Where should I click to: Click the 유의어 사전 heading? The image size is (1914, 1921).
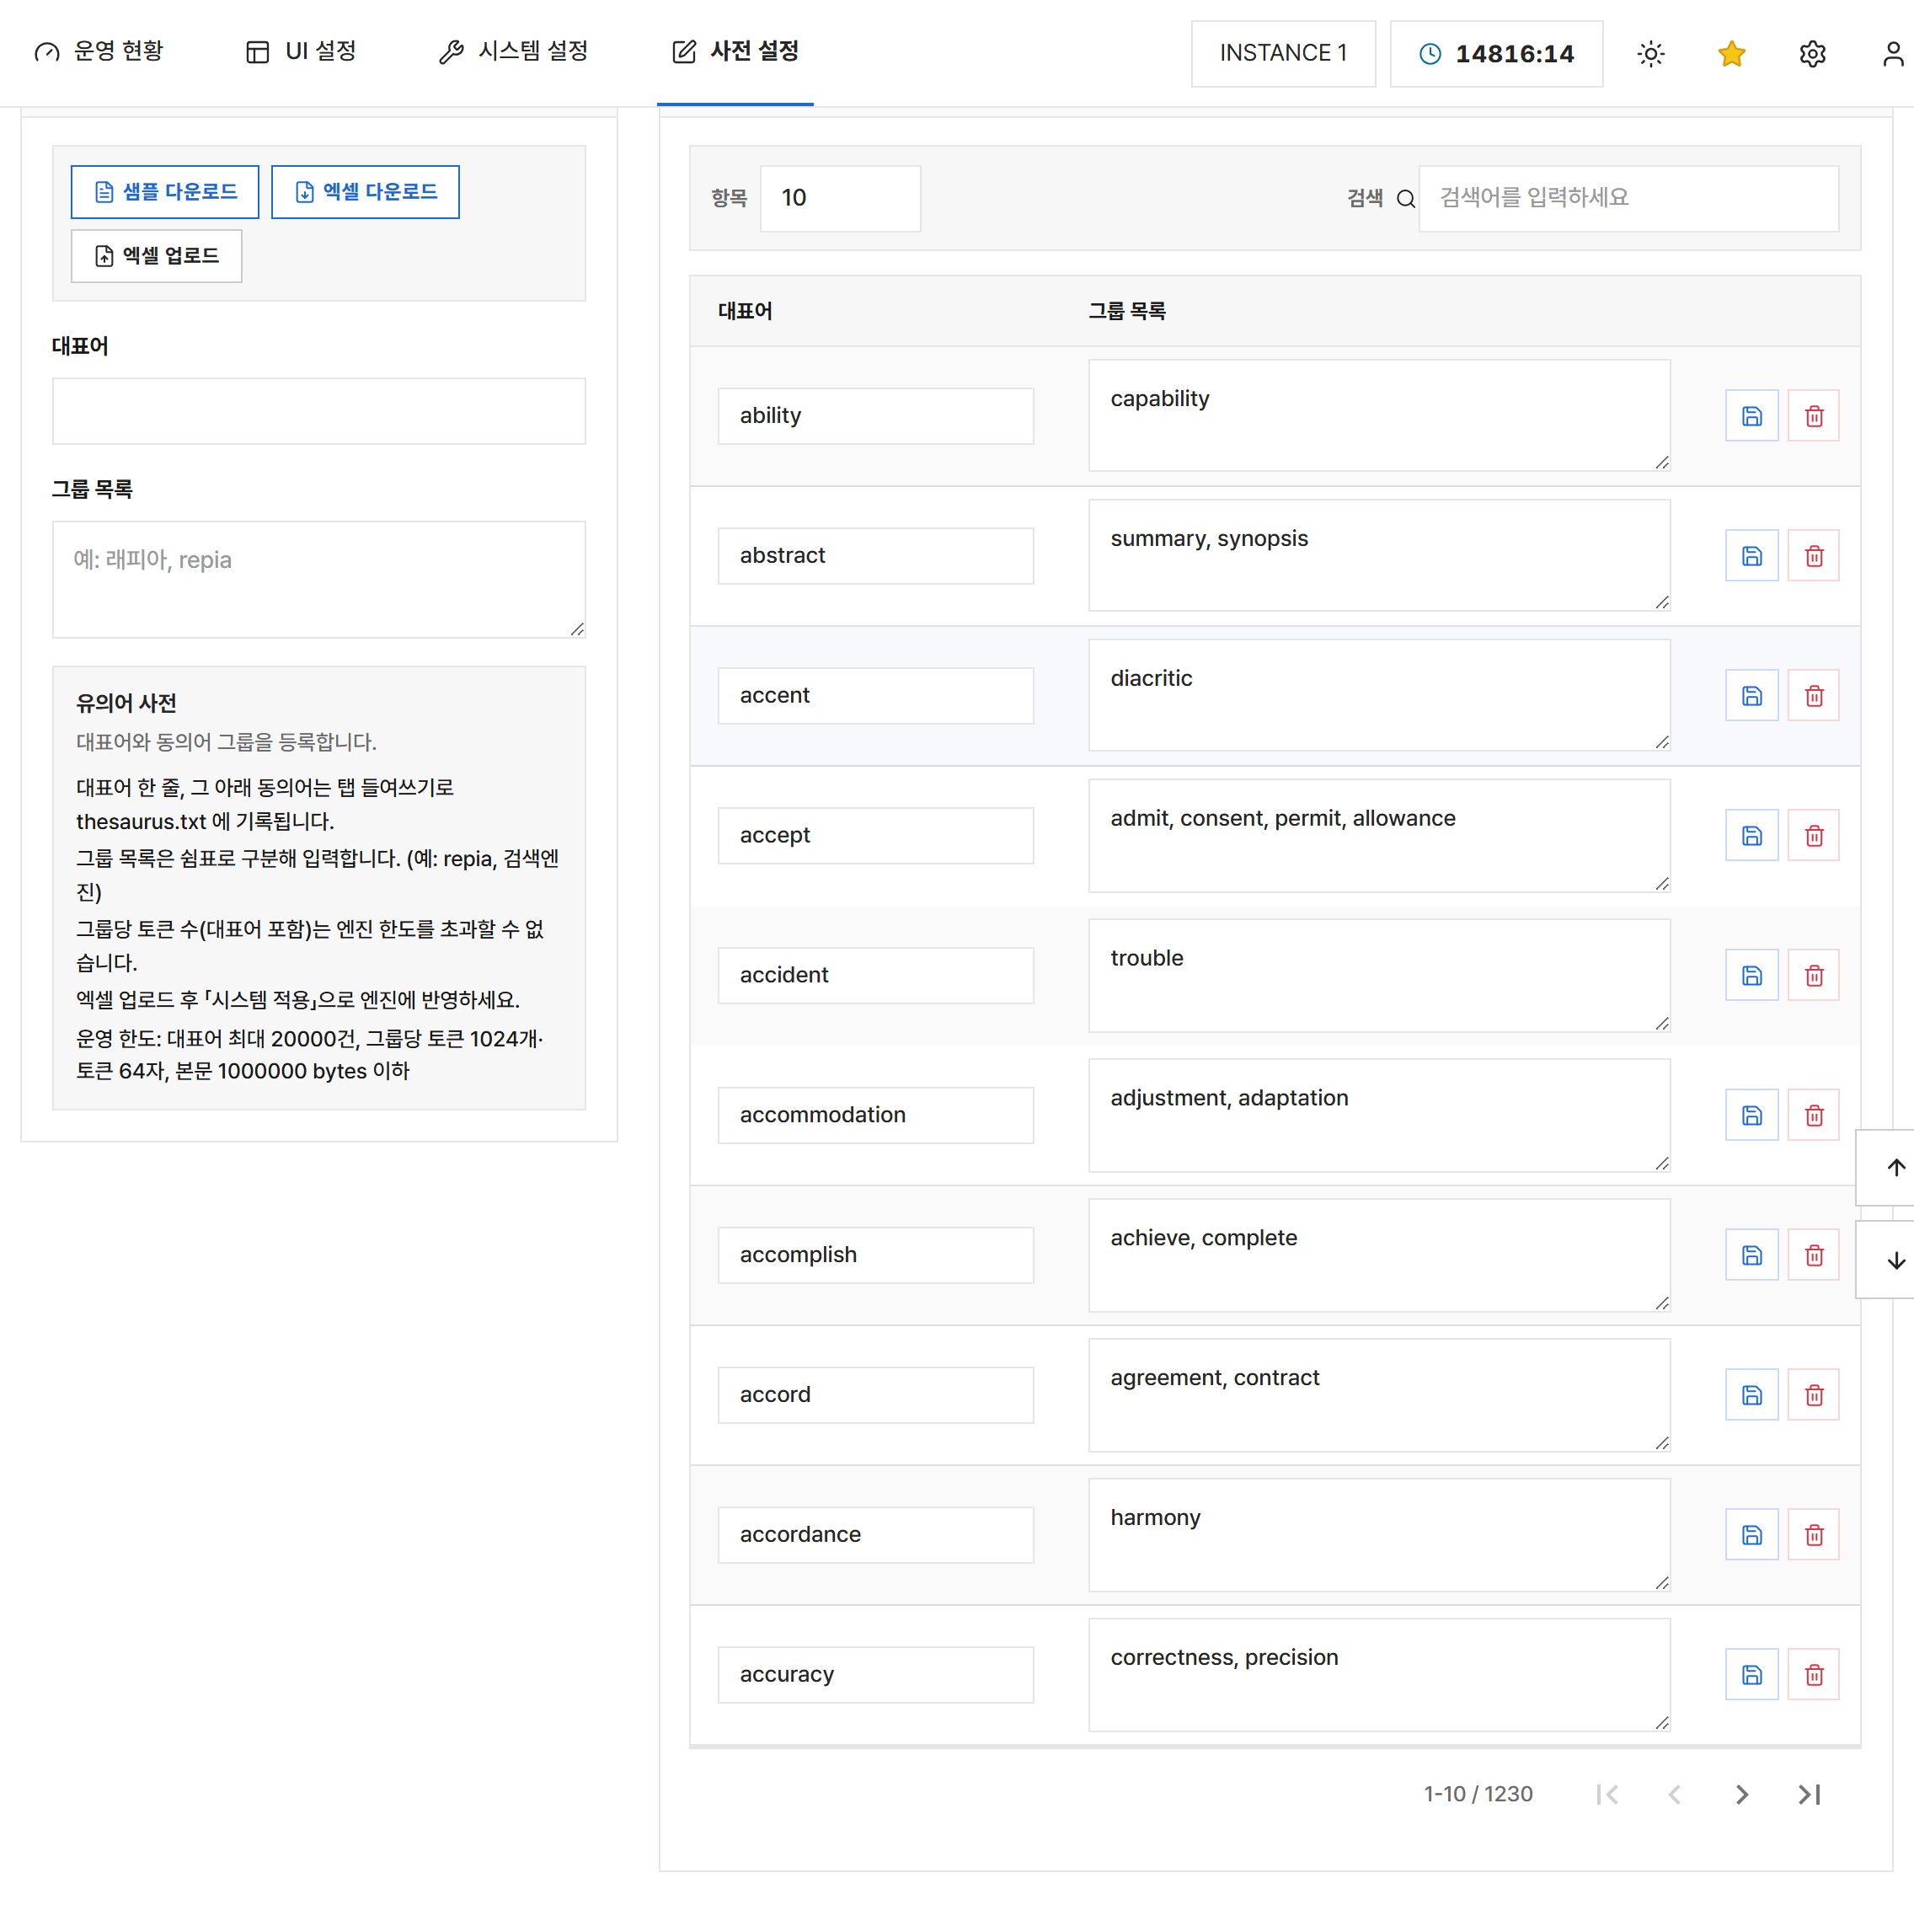click(126, 704)
